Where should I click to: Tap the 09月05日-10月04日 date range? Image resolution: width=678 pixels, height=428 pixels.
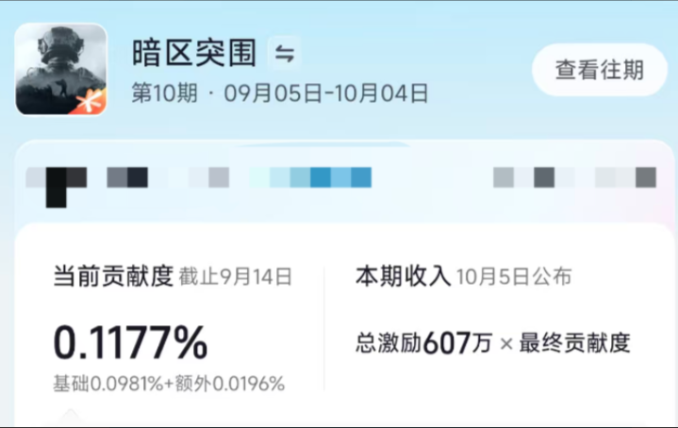pyautogui.click(x=326, y=93)
